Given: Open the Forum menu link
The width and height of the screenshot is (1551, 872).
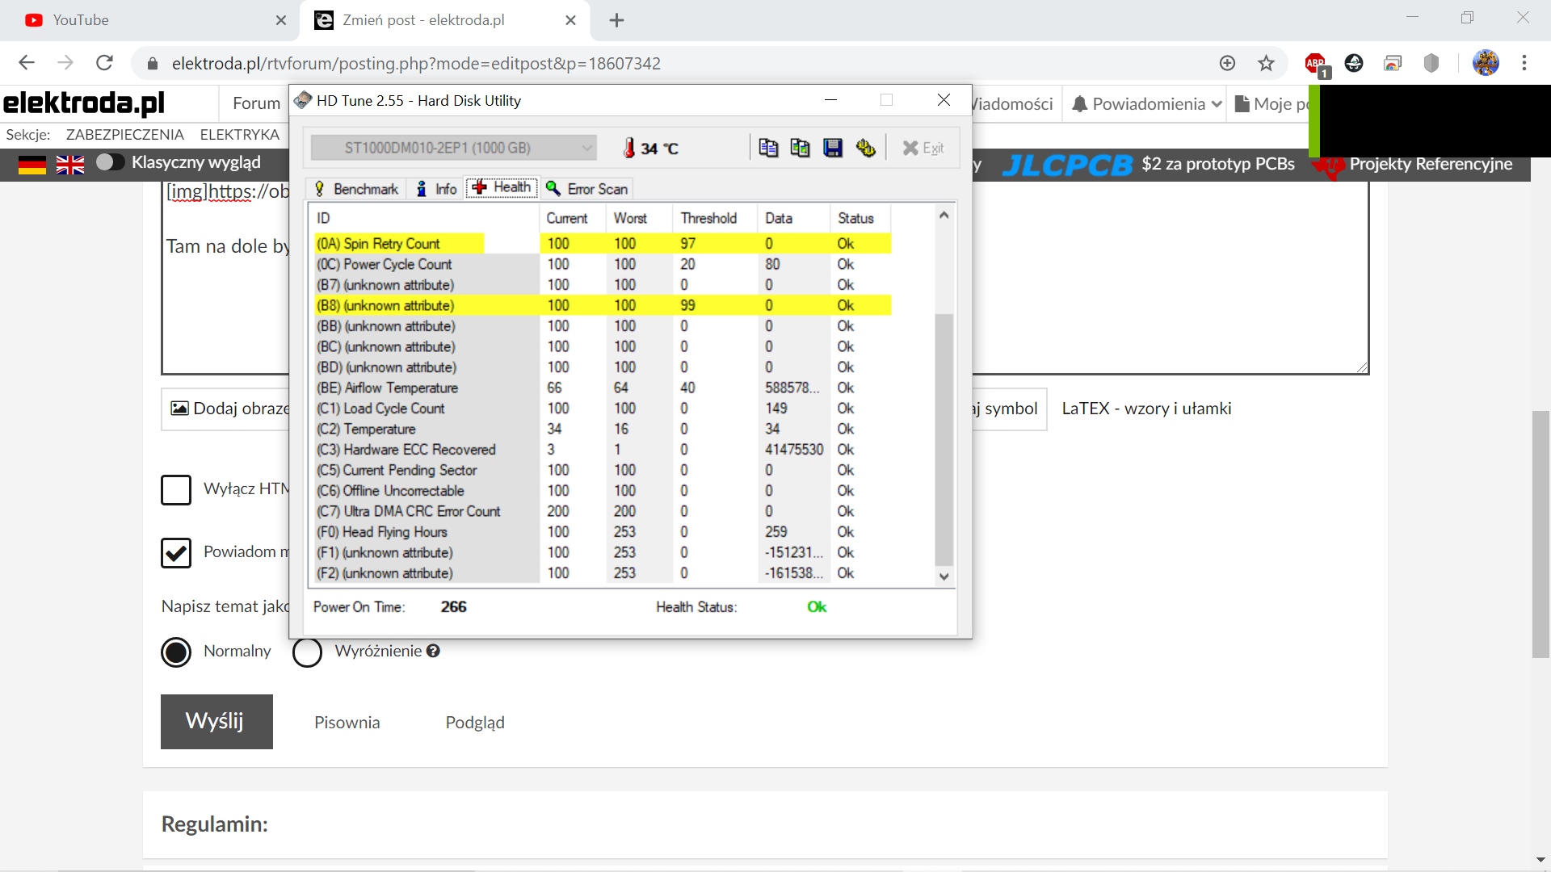Looking at the screenshot, I should [256, 103].
